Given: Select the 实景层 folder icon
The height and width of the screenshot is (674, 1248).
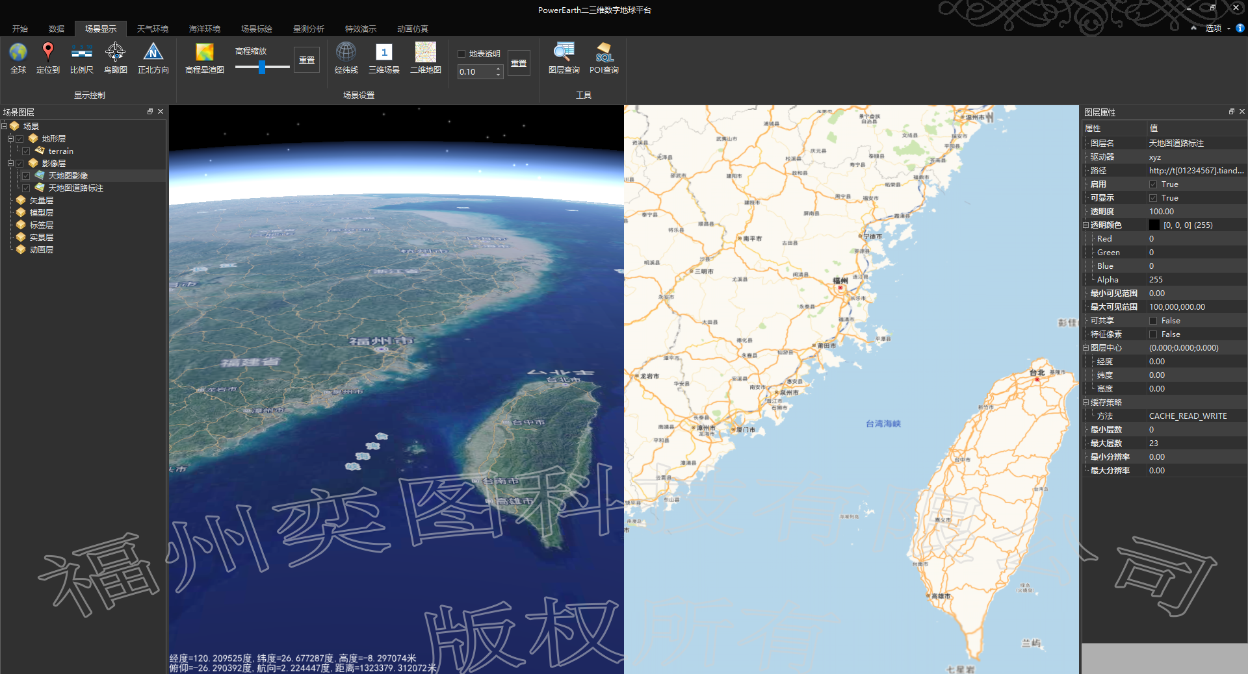Looking at the screenshot, I should [21, 237].
